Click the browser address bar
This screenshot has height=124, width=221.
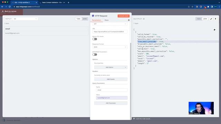(x=99, y=7)
